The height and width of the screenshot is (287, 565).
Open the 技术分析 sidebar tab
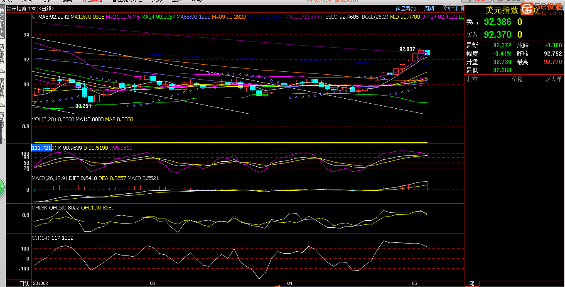[2, 22]
